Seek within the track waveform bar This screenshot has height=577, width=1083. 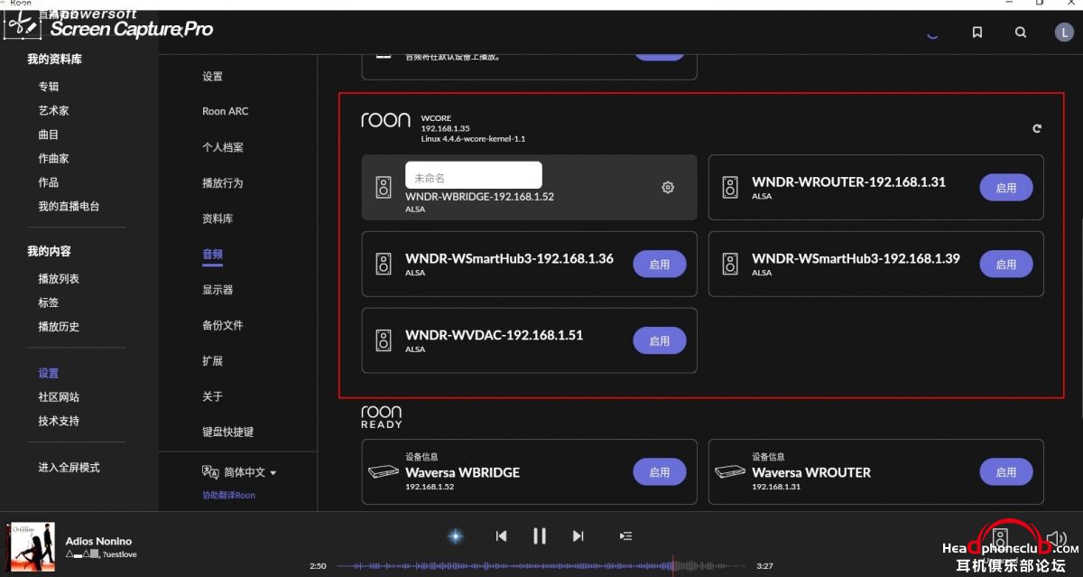coord(541,566)
